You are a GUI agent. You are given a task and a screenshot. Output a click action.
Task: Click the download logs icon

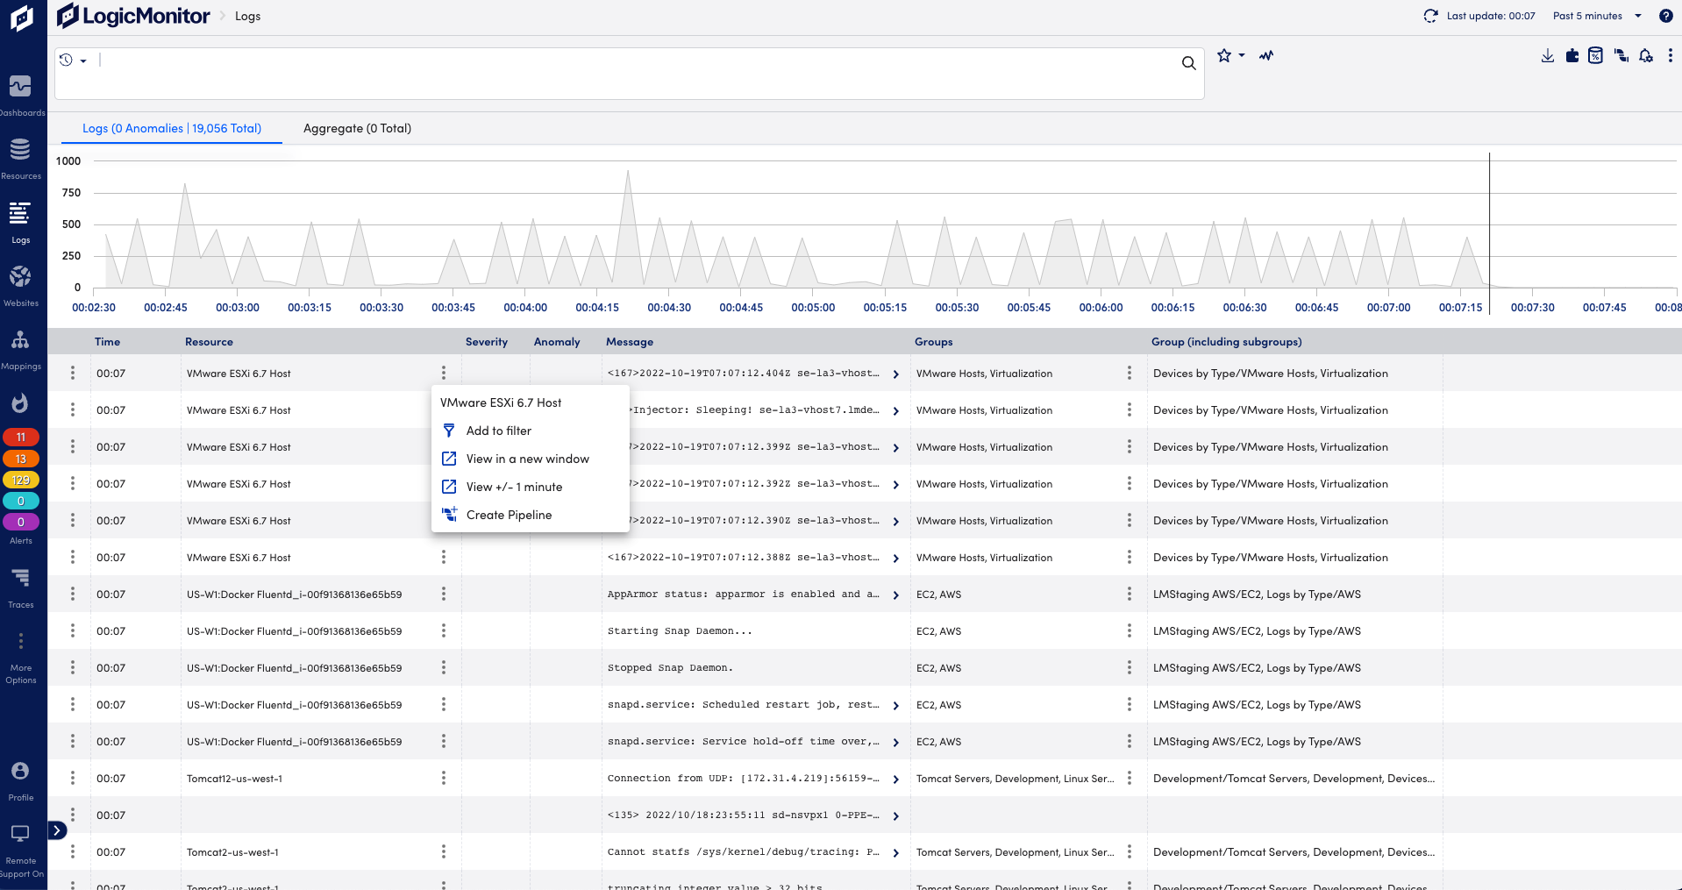tap(1547, 55)
